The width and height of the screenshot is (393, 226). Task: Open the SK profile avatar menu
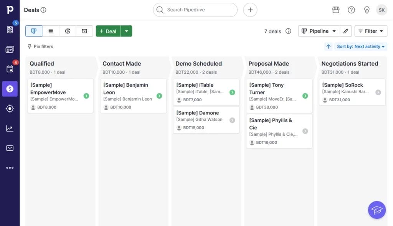point(381,10)
